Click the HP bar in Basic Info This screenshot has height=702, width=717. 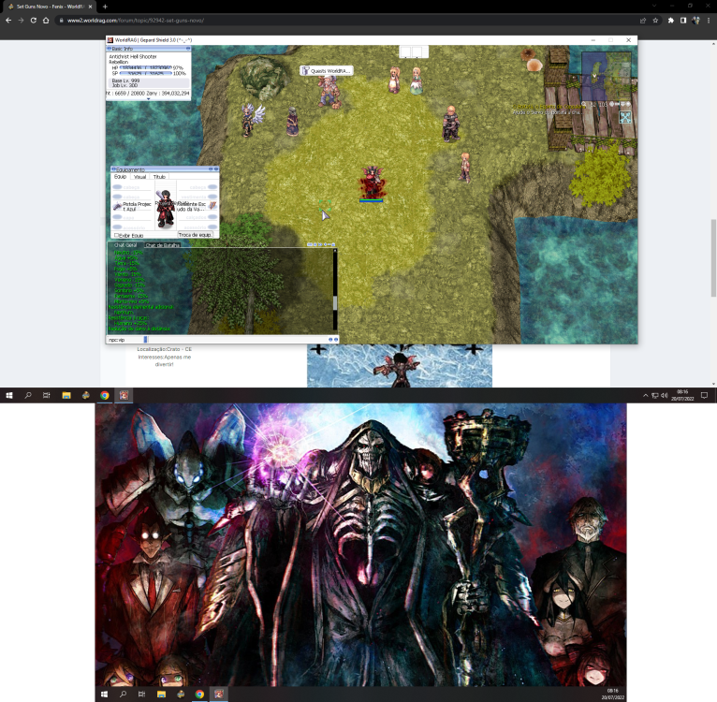click(x=146, y=67)
